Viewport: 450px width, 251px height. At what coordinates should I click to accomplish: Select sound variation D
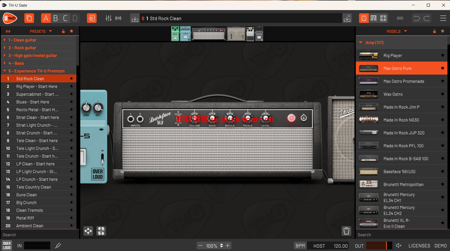click(x=75, y=18)
